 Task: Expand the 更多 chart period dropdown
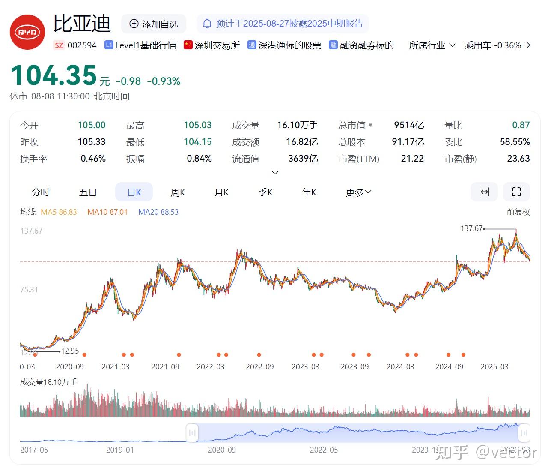point(358,192)
